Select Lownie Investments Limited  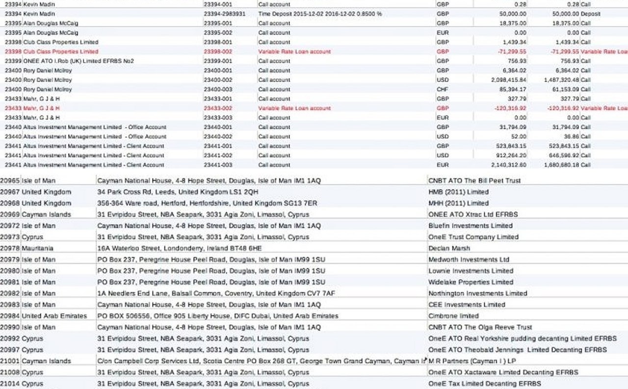click(x=471, y=271)
